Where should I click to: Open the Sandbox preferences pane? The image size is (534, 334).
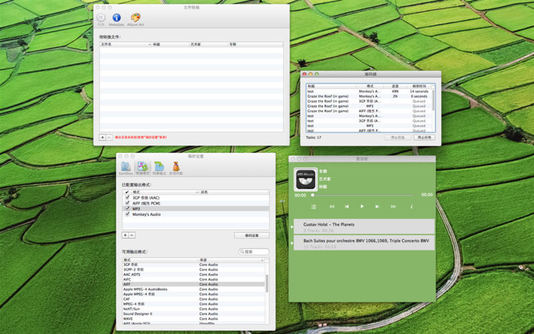coord(125,168)
